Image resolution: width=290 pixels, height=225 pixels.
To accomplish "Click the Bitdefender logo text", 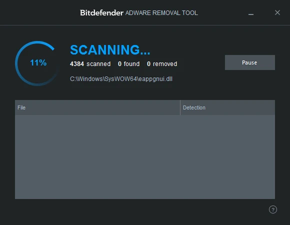I will (101, 13).
